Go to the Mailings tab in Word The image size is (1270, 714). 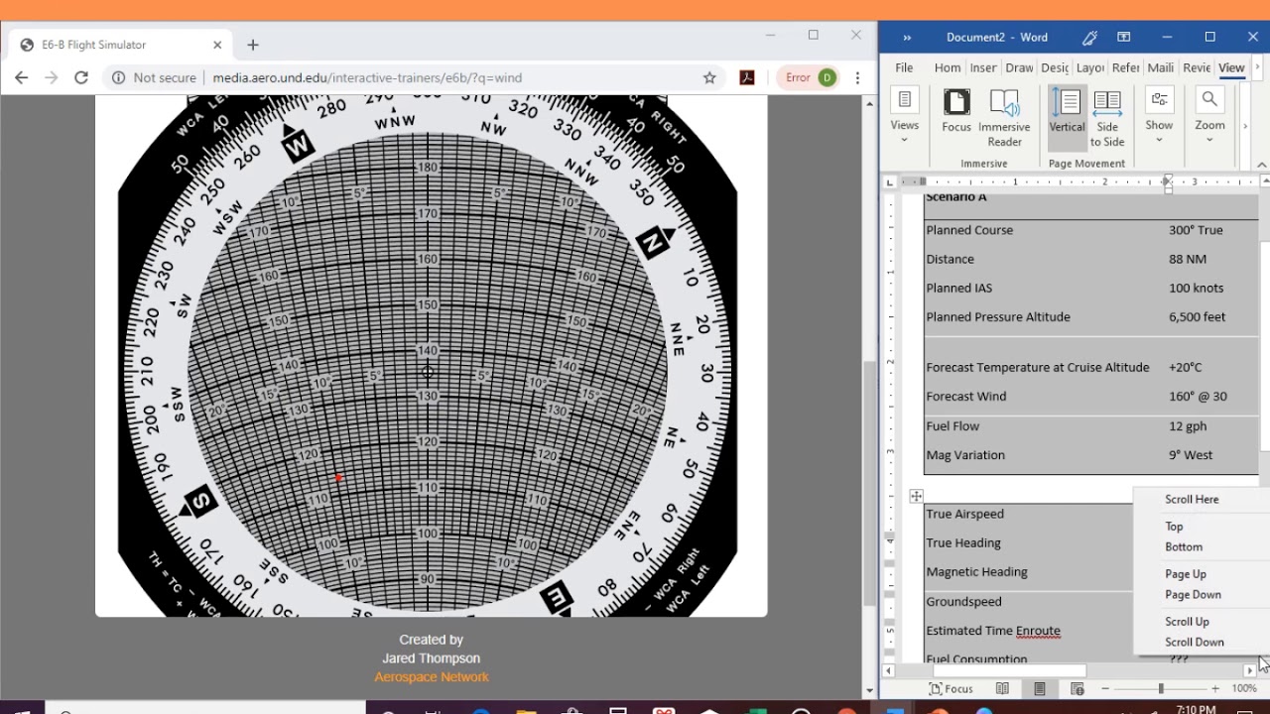pos(1160,67)
